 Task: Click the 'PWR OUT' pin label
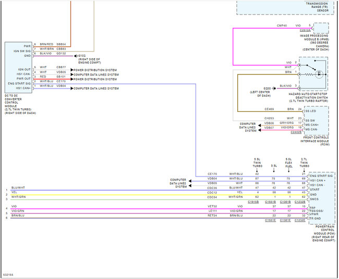pyautogui.click(x=23, y=79)
